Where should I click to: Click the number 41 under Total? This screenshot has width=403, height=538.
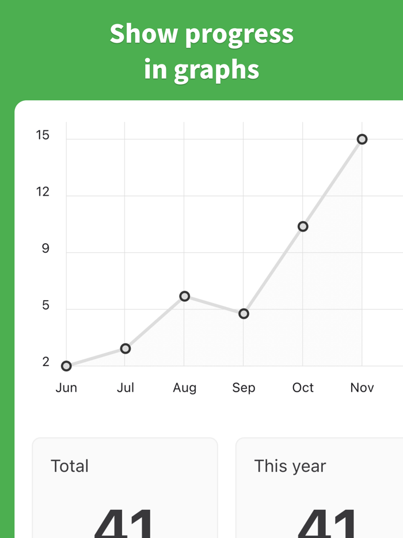[x=126, y=524]
